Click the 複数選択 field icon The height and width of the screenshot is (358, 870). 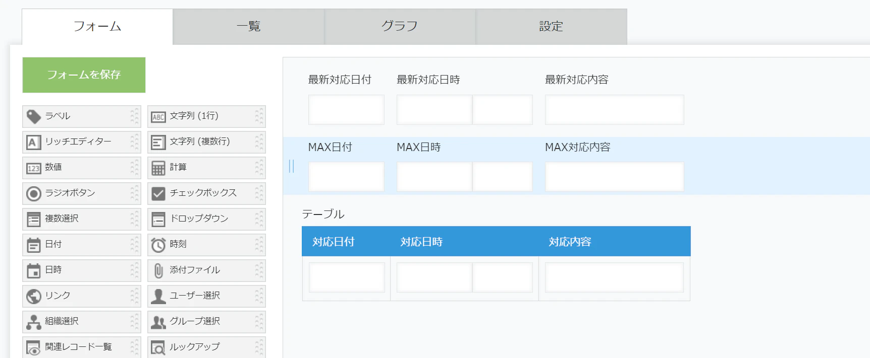click(34, 220)
